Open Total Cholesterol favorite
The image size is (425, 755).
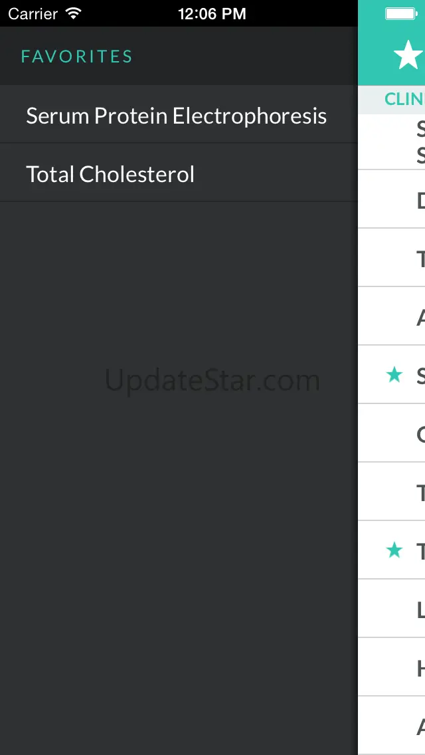110,175
